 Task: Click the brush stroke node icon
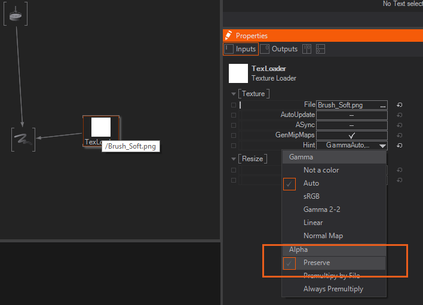tap(23, 139)
